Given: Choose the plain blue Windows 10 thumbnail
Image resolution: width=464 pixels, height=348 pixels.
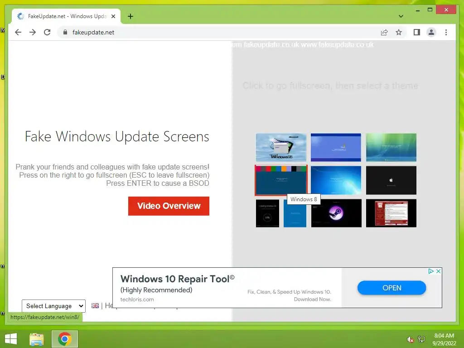Looking at the screenshot, I should click(295, 214).
